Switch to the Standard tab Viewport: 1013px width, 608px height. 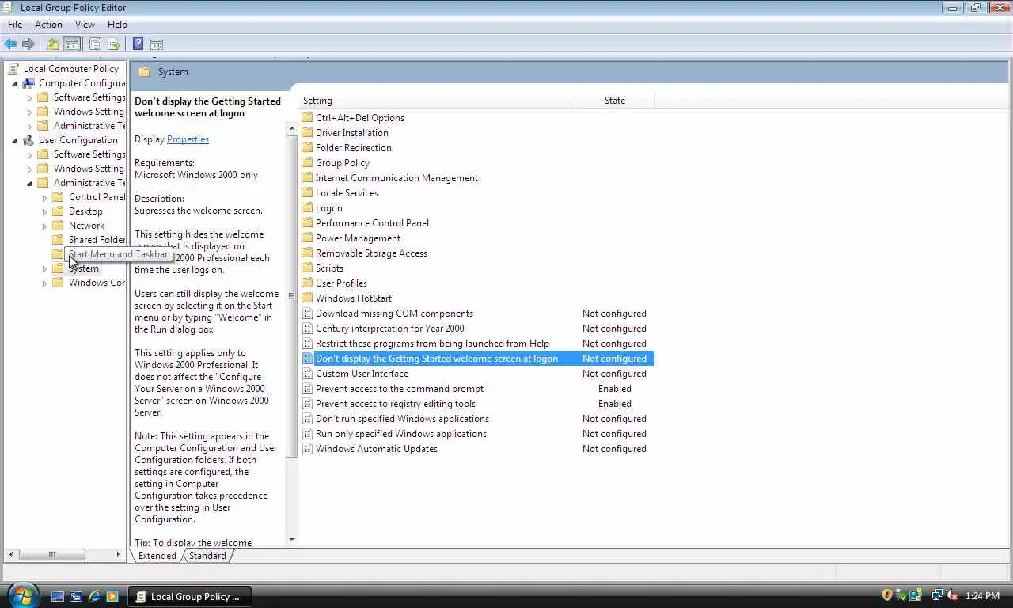(x=207, y=556)
